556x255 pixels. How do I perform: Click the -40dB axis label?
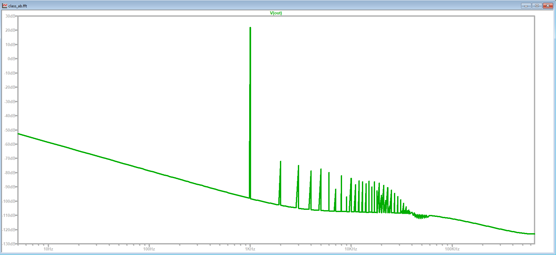pyautogui.click(x=10, y=116)
